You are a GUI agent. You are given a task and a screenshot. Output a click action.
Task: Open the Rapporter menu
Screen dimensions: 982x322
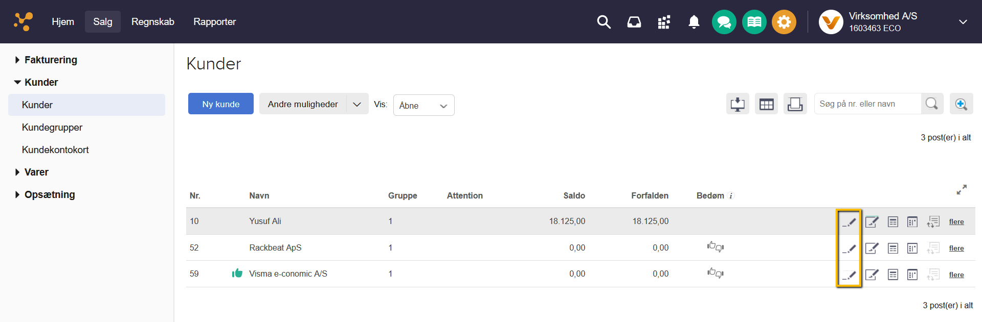point(214,22)
